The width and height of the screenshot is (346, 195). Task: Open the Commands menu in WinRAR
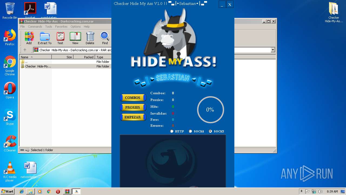[35, 27]
